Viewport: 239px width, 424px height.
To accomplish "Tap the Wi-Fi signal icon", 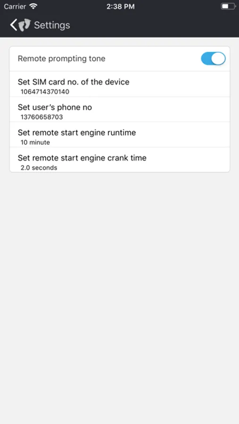I will (33, 6).
